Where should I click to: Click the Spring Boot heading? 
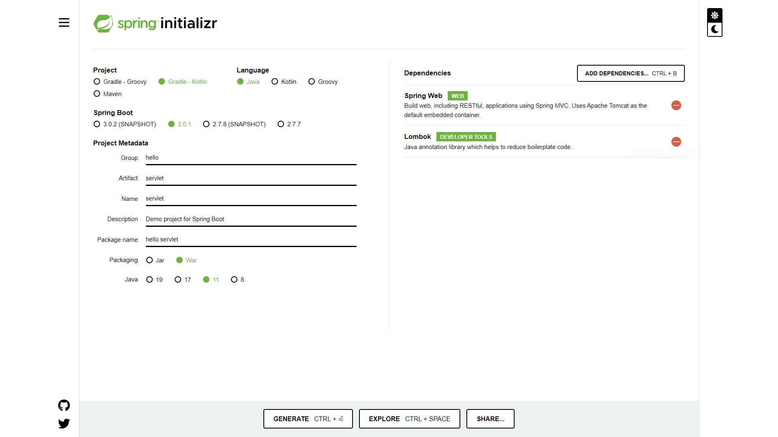point(113,113)
